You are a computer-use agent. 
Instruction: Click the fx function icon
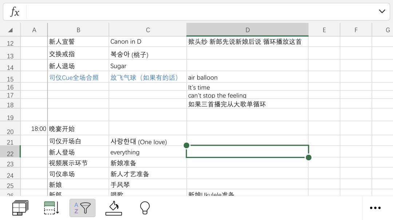(15, 12)
